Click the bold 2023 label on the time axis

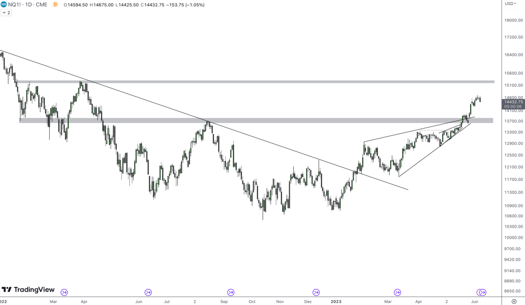[x=336, y=302]
